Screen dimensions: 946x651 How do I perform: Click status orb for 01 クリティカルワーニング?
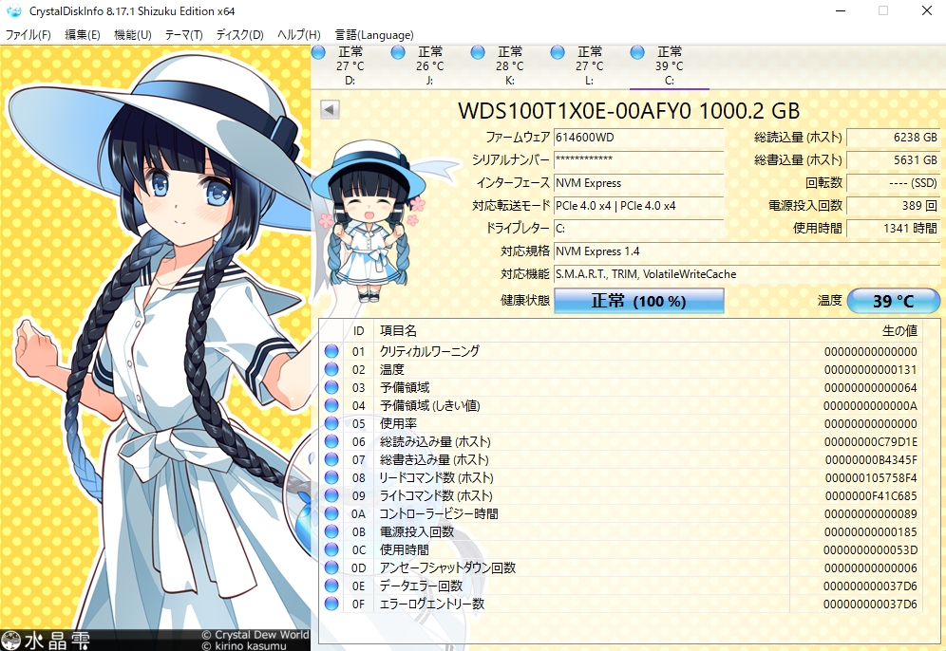331,351
